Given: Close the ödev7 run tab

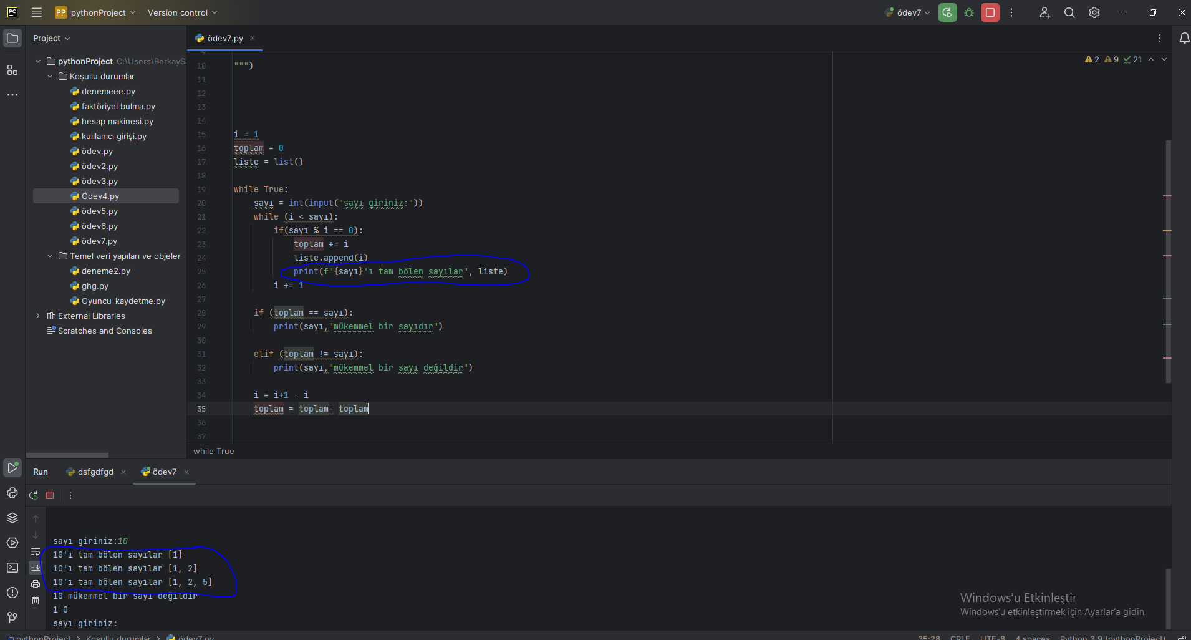Looking at the screenshot, I should 186,472.
